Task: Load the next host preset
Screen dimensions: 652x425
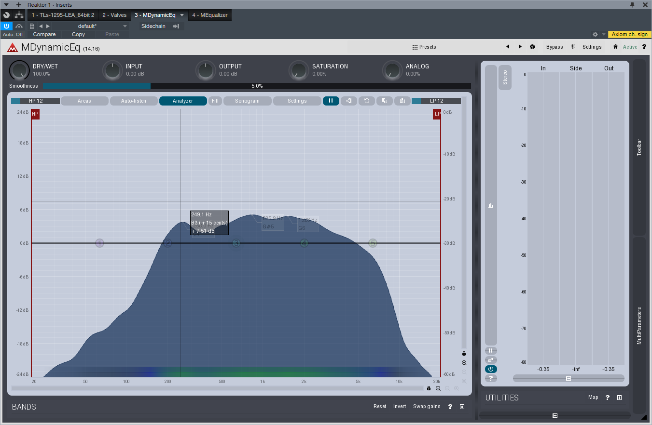Action: (x=48, y=26)
